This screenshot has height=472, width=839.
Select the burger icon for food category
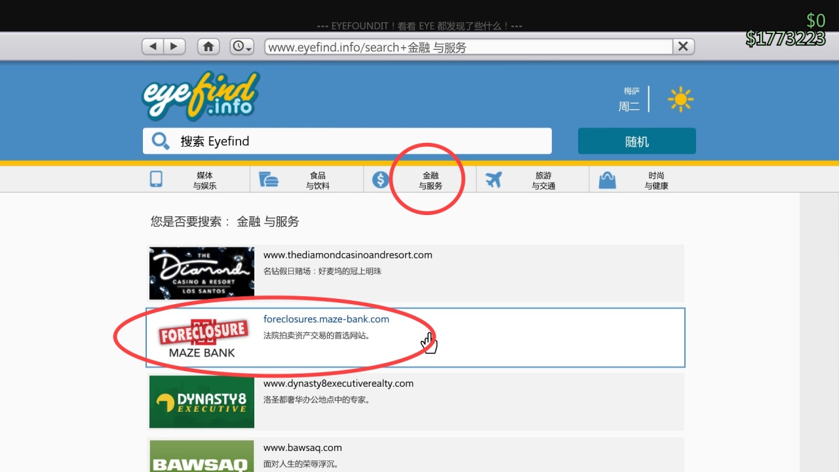(x=269, y=180)
